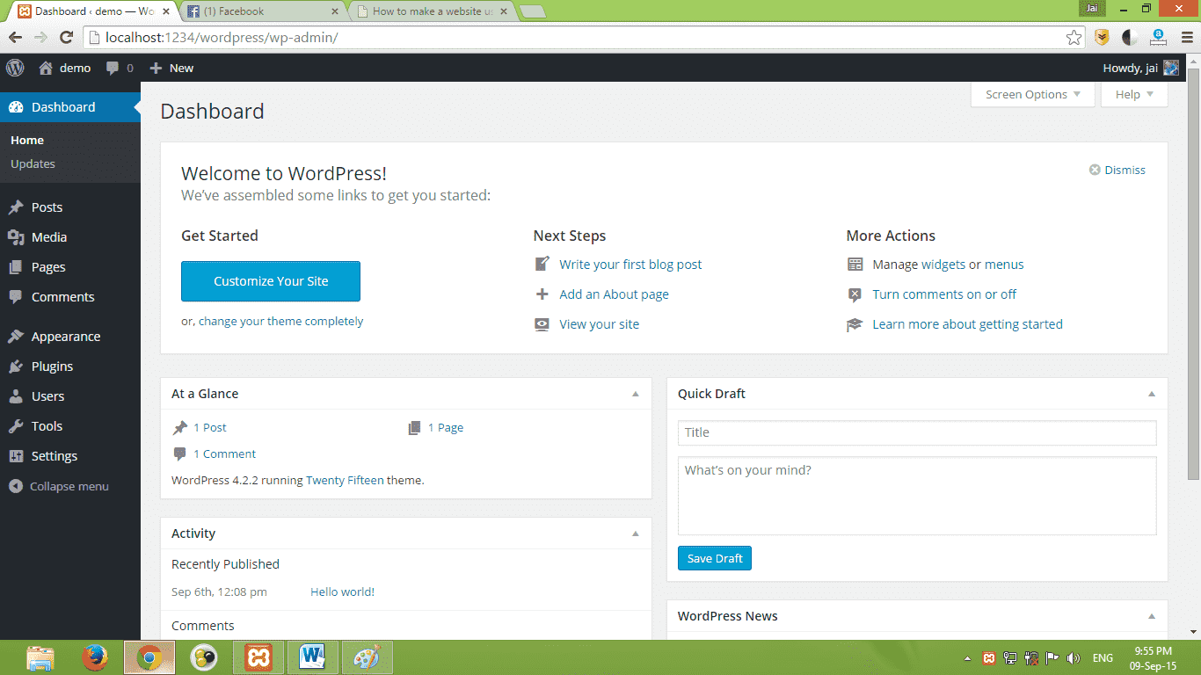Collapse the WordPress News widget

point(1152,616)
